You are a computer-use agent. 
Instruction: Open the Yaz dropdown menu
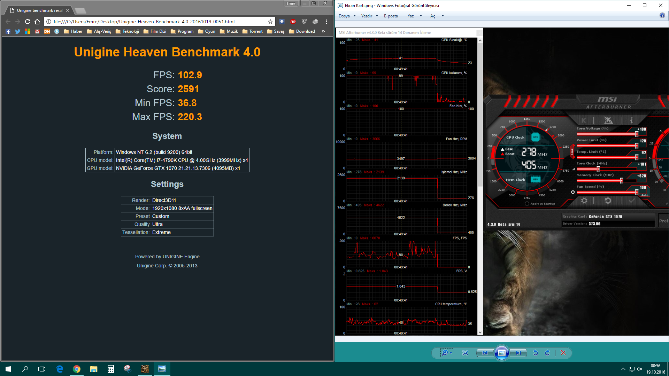click(415, 16)
